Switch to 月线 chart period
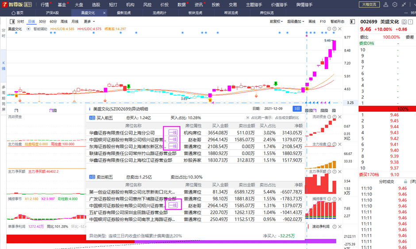416x249 pixels. pyautogui.click(x=75, y=22)
